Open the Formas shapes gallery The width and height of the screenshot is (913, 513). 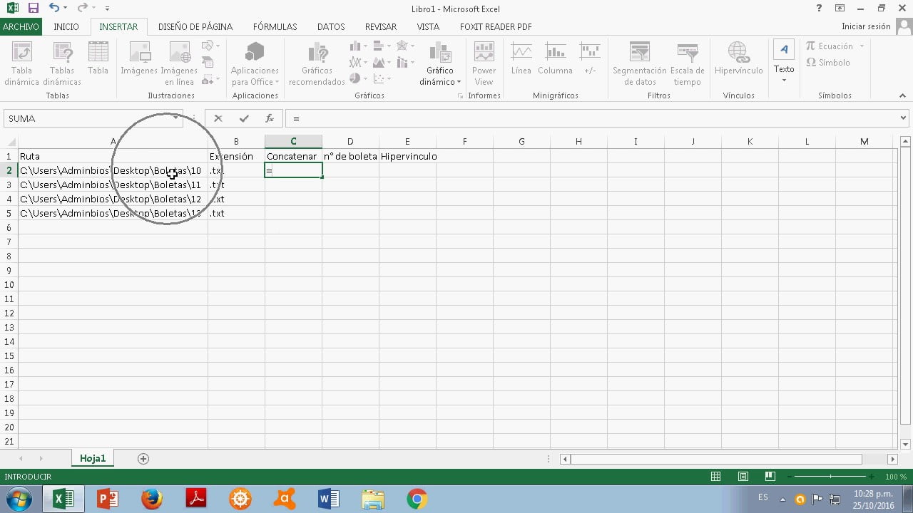tap(209, 46)
